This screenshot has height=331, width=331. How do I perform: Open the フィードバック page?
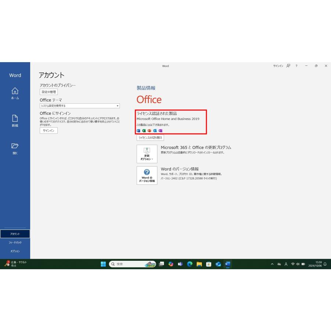(15, 243)
